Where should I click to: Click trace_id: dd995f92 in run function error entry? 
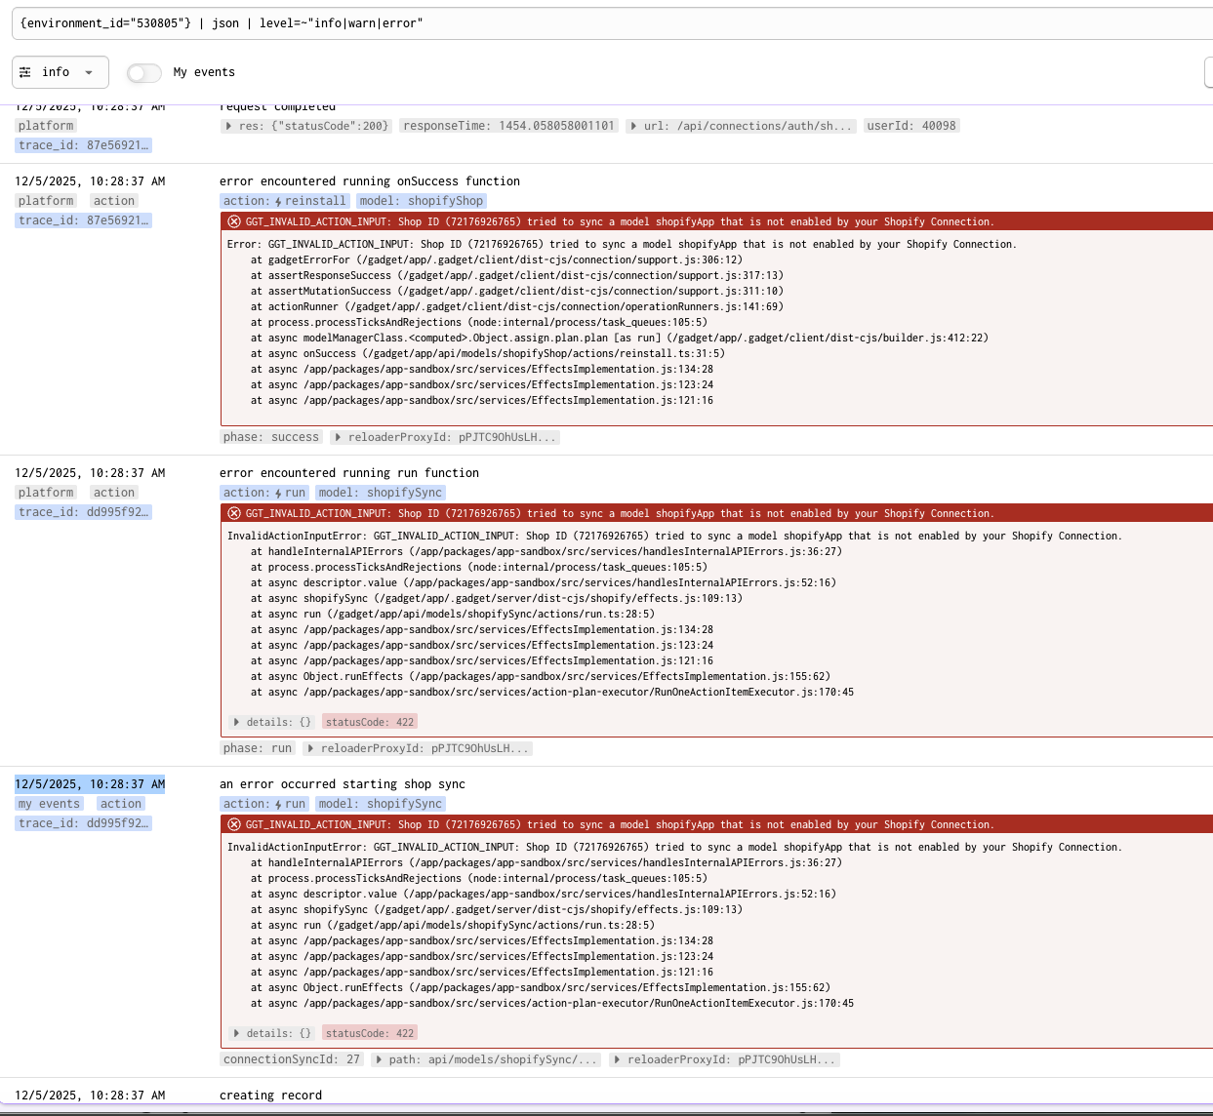tap(83, 512)
